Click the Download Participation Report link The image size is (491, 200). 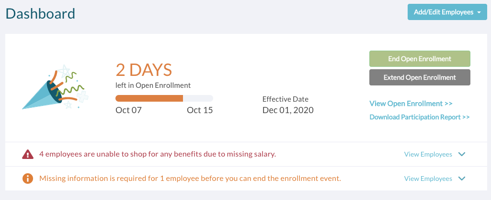419,117
